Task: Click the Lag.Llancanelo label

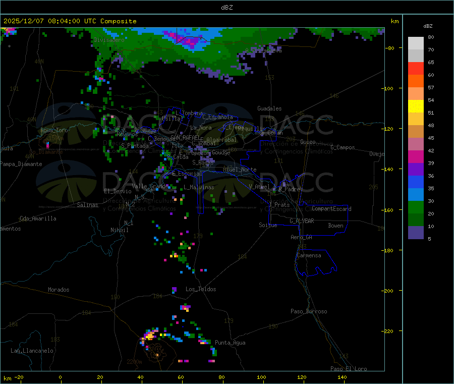Action: tap(32, 351)
